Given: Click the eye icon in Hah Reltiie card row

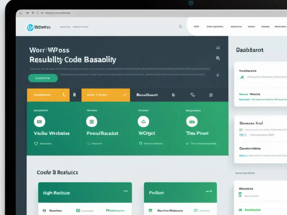Looking at the screenshot, I should [44, 211].
